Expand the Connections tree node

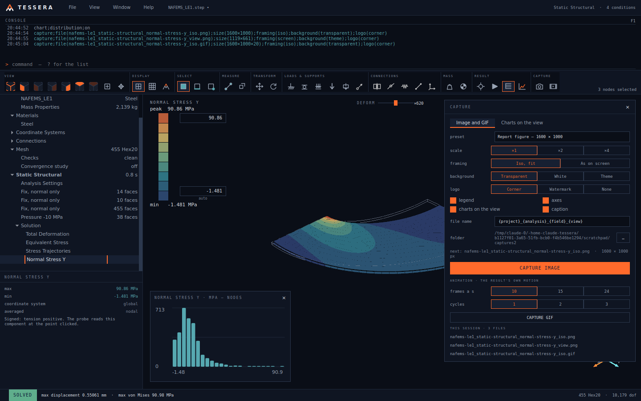pos(12,141)
